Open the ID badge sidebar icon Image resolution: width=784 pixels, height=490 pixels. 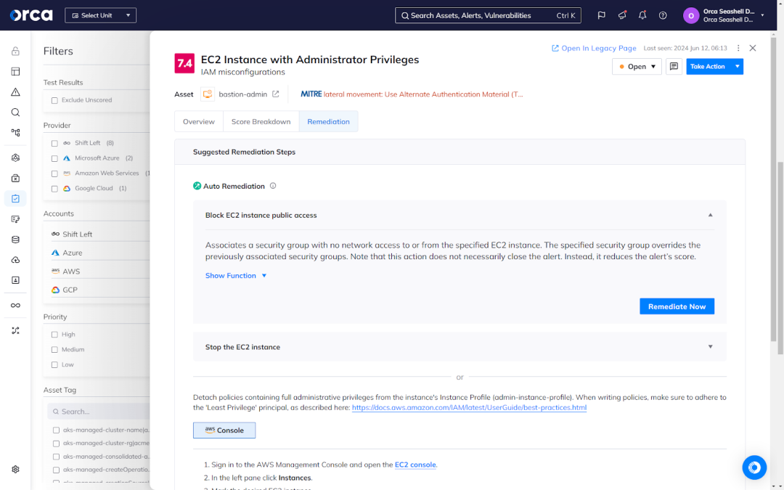click(15, 280)
